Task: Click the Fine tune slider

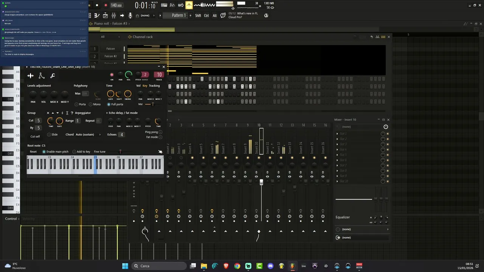Action: coord(120,151)
